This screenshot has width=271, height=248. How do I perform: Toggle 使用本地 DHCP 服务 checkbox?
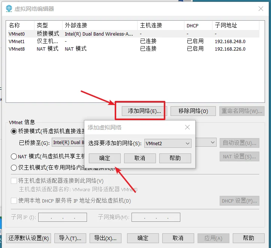point(14,201)
